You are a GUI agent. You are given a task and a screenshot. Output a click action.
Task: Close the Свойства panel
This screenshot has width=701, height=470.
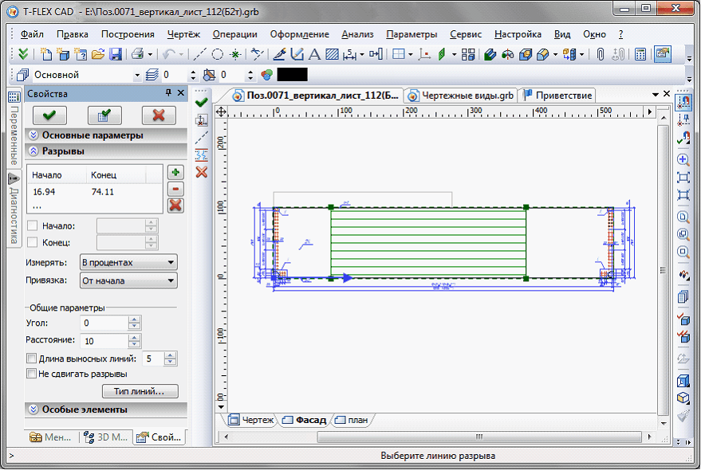click(x=180, y=93)
